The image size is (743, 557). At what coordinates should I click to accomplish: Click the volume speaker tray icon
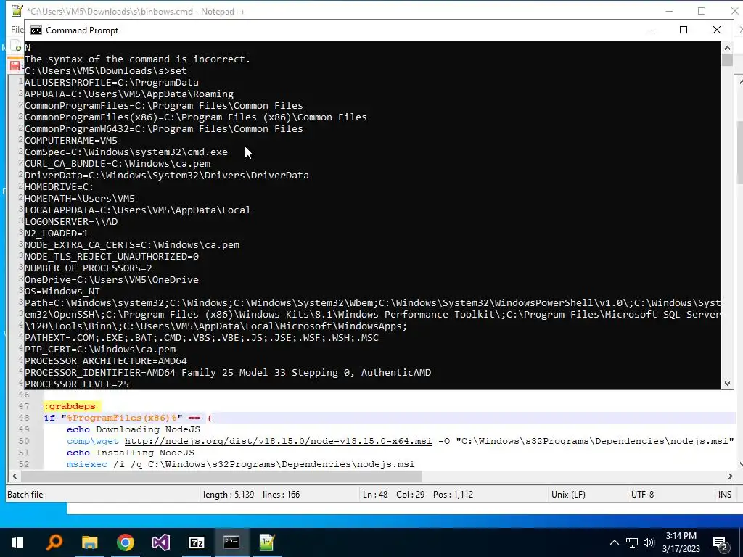649,542
